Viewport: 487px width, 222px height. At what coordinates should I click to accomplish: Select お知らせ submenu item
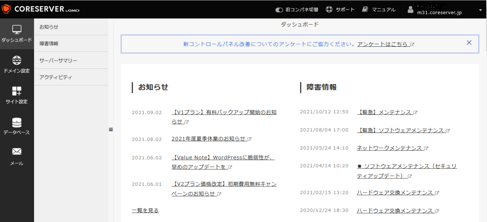pos(71,27)
